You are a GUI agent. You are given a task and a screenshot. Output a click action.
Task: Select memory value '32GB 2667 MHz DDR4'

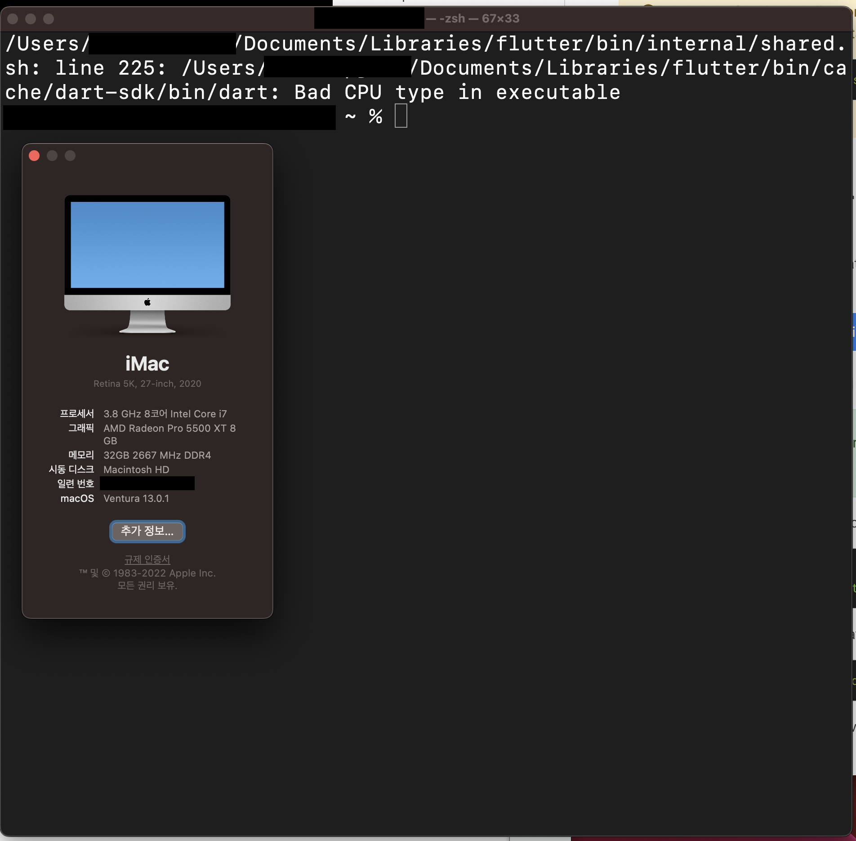[157, 455]
